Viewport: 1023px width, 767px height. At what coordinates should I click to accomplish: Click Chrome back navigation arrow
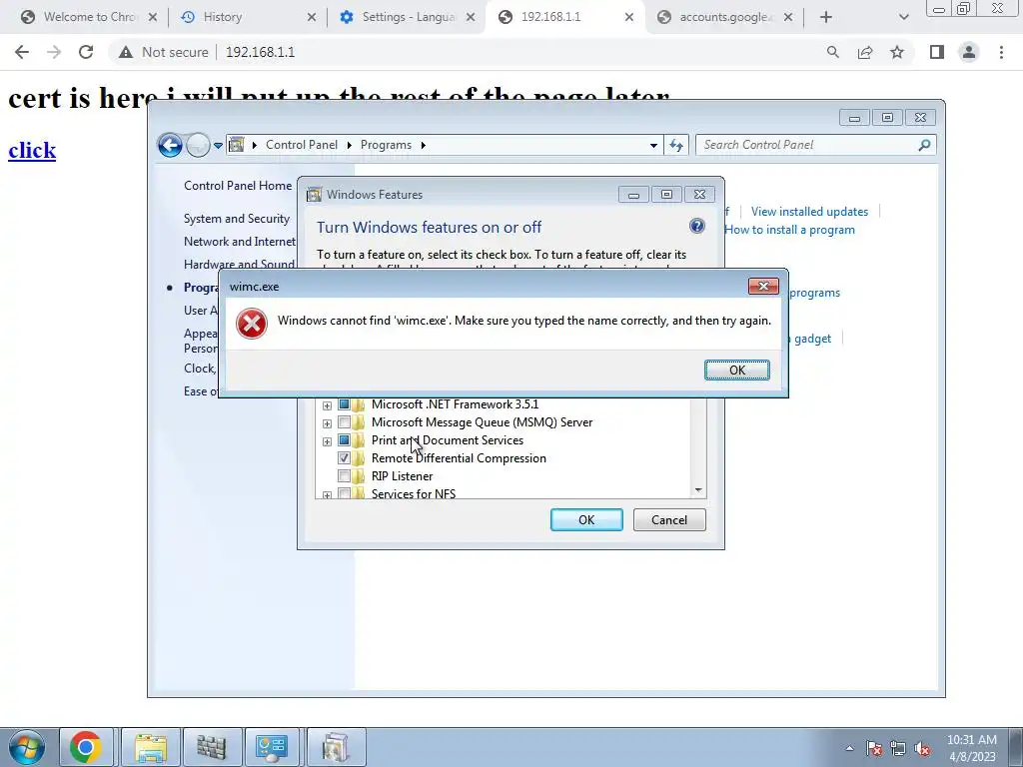22,52
